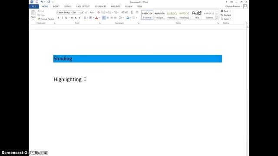
Task: Switch to the REFERENCES tab
Action: [x=100, y=6]
